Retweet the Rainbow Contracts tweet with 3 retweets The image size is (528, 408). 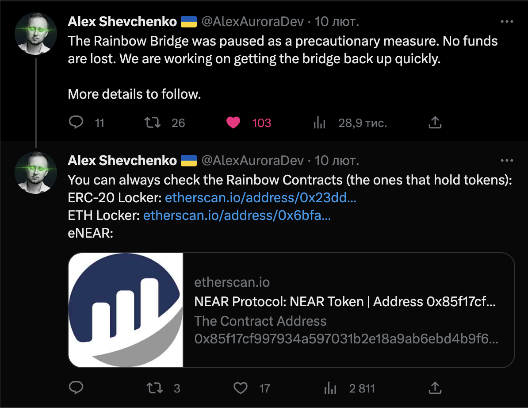(x=155, y=388)
